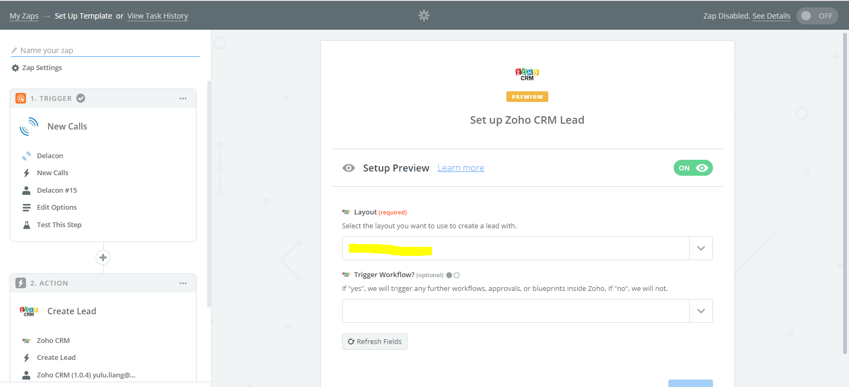Open Zap Settings

42,67
